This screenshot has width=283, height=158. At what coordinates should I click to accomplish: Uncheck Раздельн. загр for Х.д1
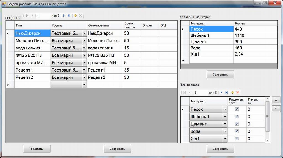pyautogui.click(x=237, y=138)
